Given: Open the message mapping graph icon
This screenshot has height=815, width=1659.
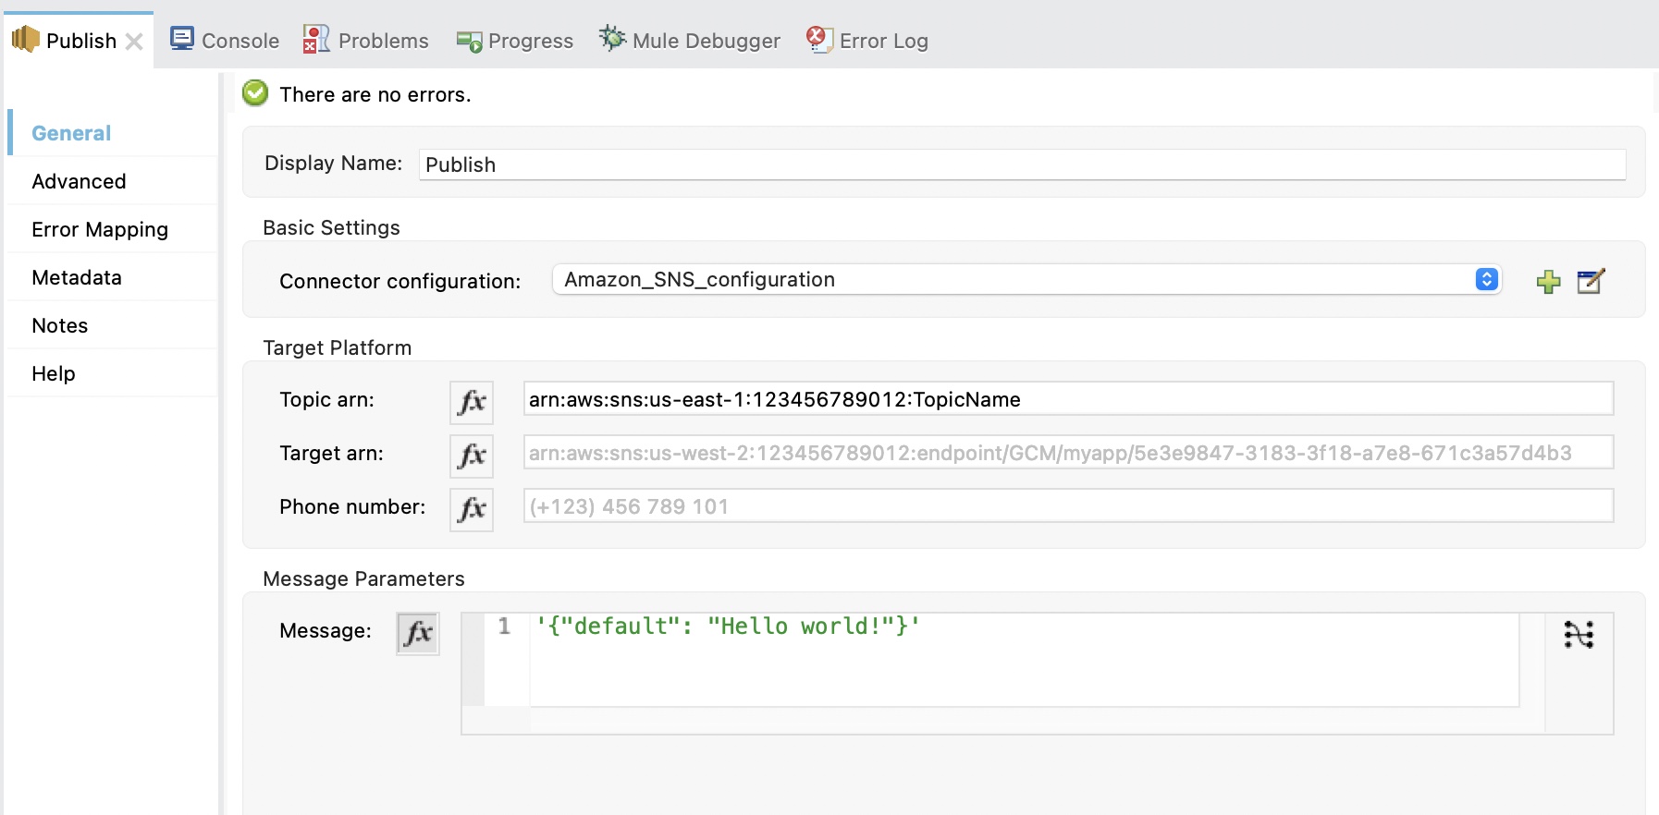Looking at the screenshot, I should 1579,635.
